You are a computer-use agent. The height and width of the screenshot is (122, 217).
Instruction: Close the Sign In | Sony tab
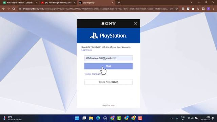click(x=113, y=3)
